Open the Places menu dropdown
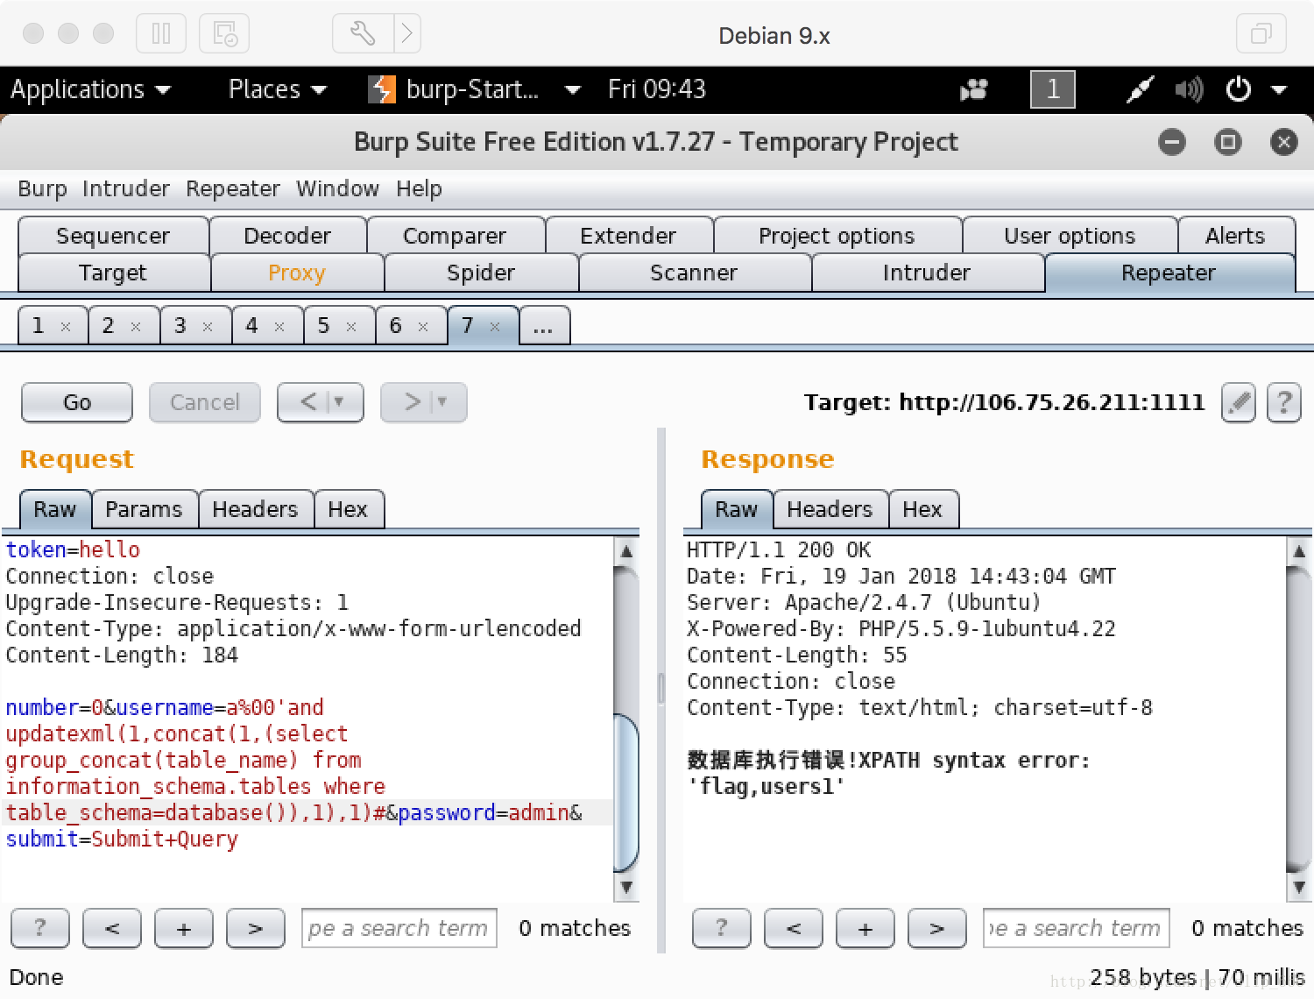Image resolution: width=1314 pixels, height=999 pixels. coord(277,89)
